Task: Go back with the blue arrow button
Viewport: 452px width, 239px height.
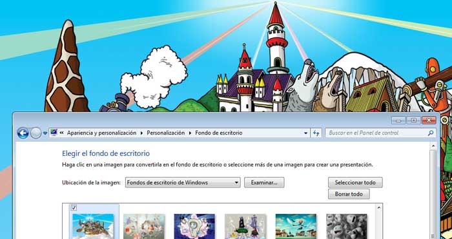Action: tap(23, 133)
